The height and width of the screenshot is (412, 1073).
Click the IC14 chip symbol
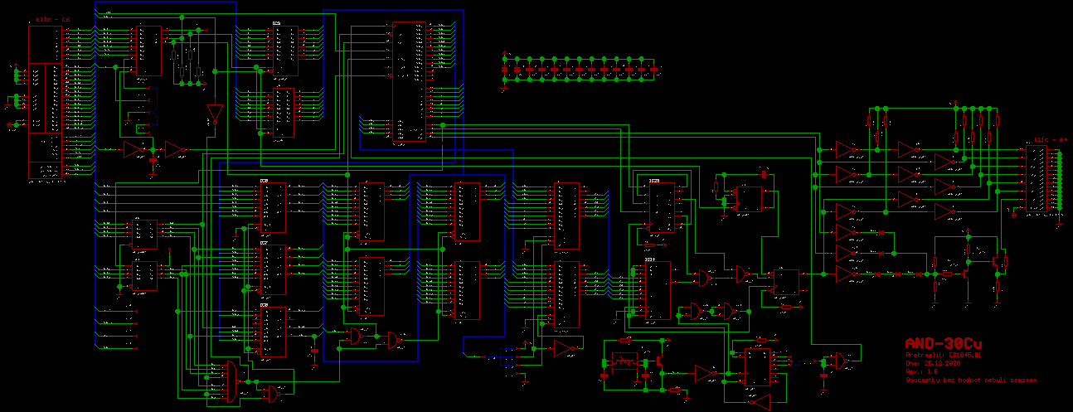(x=658, y=290)
